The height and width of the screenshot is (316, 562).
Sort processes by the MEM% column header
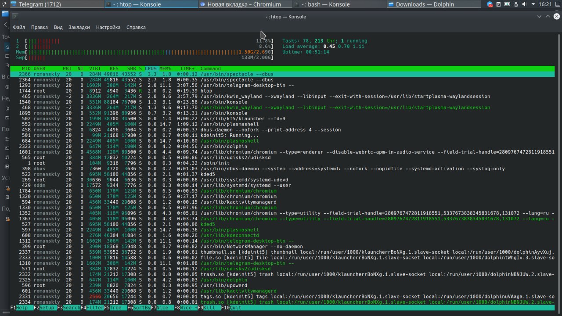tap(165, 68)
